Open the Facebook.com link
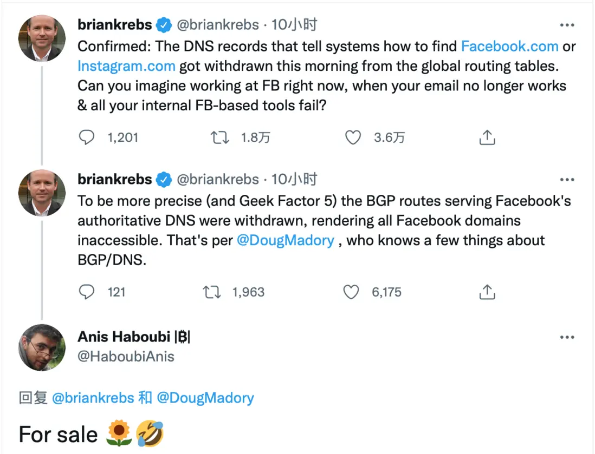The height and width of the screenshot is (454, 595). (x=509, y=47)
